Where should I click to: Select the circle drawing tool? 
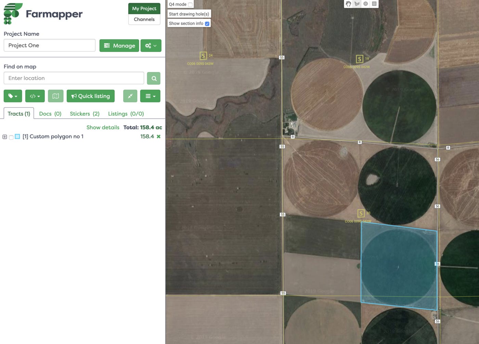[x=366, y=4]
